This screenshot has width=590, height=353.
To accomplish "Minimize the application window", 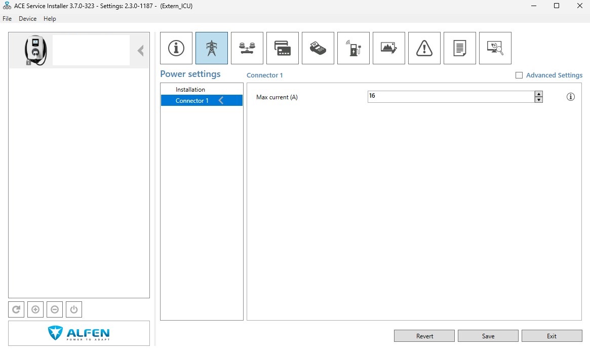I will pos(534,6).
